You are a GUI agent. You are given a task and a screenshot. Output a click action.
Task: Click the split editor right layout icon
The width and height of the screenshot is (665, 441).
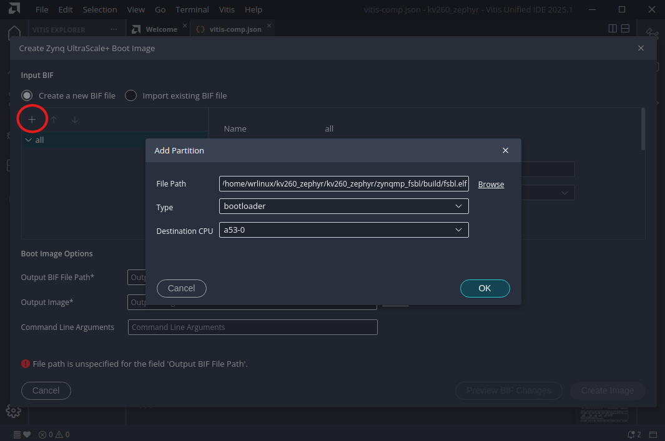tap(613, 29)
